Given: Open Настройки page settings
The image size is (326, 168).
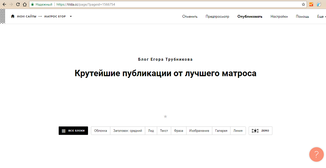Looking at the screenshot, I should 279,17.
